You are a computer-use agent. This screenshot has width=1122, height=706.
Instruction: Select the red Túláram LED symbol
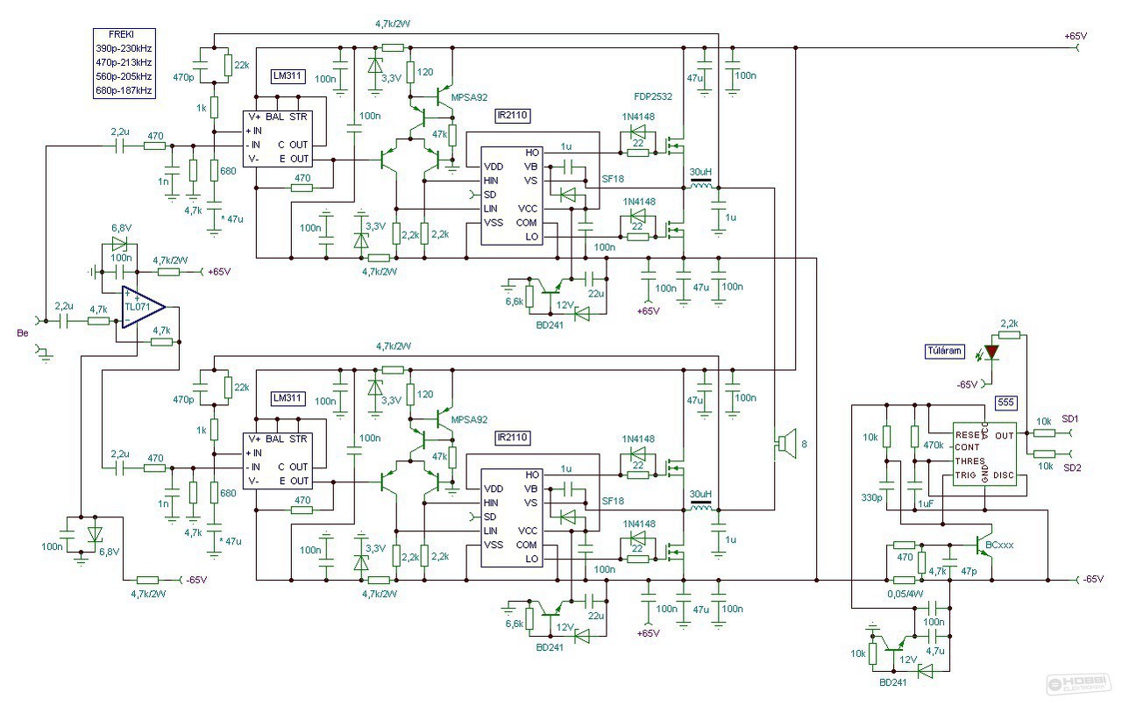[x=991, y=351]
